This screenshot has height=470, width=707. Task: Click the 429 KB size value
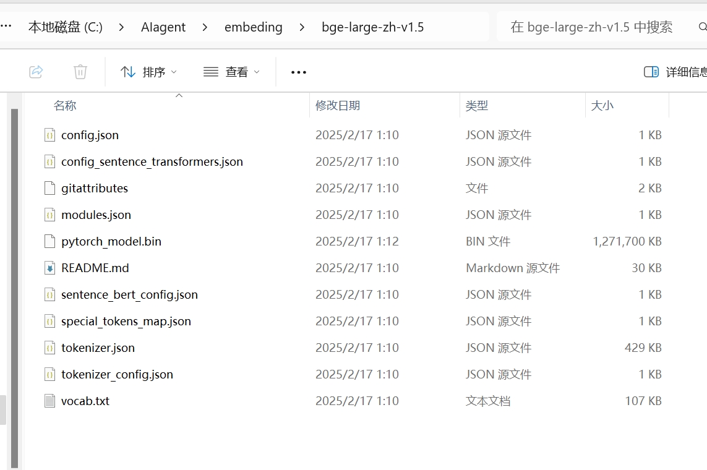(643, 348)
